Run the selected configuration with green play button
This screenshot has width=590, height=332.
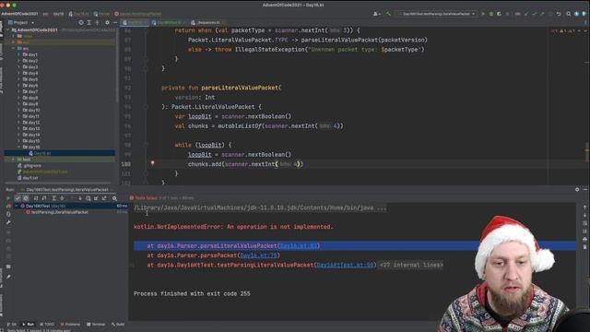(483, 14)
